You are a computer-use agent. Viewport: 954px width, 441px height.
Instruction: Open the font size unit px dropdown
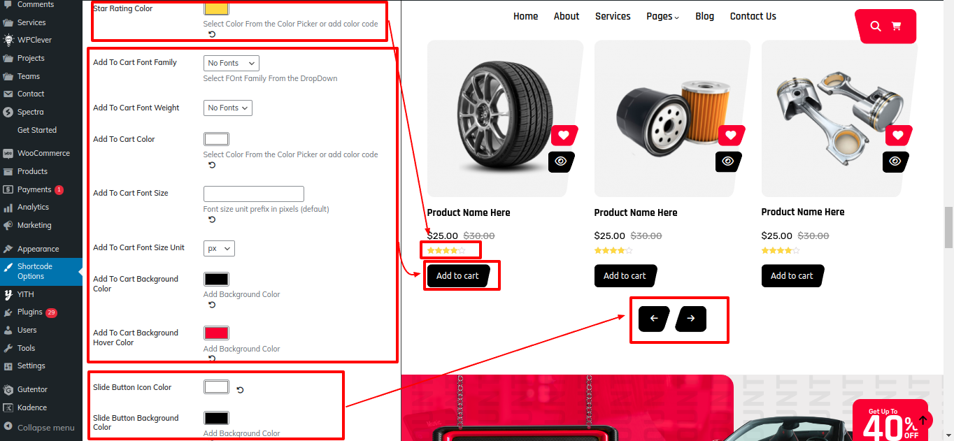(x=219, y=248)
